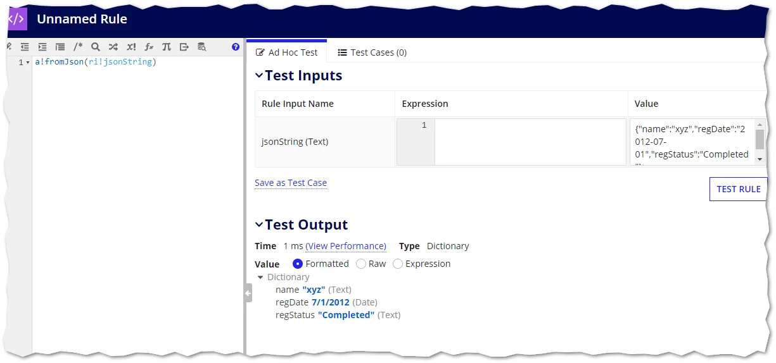Click the a!fromJson code line in editor
776x363 pixels.
pos(96,62)
